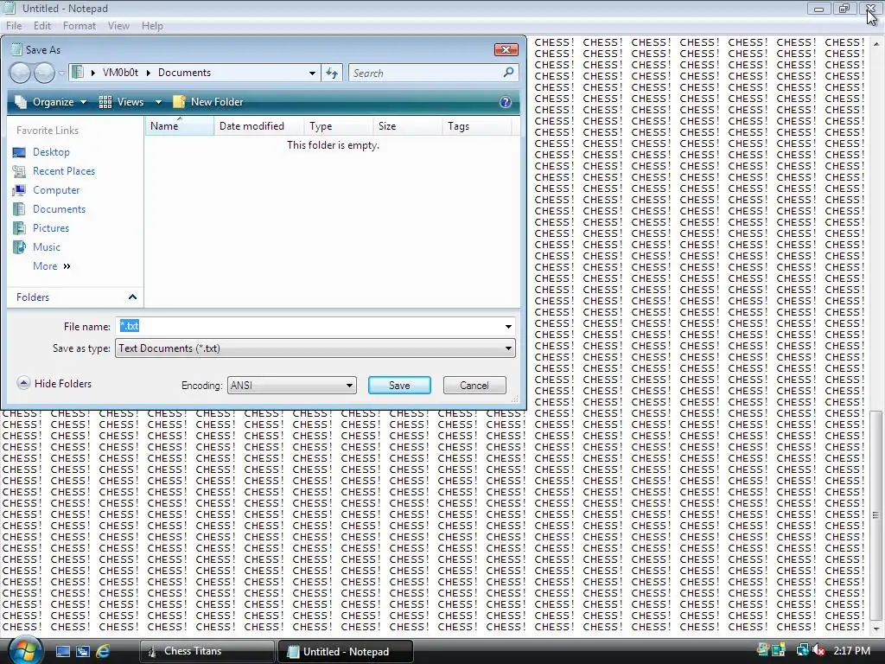This screenshot has height=664, width=885.
Task: Click Show Desktop quick launch icon
Action: pyautogui.click(x=62, y=652)
